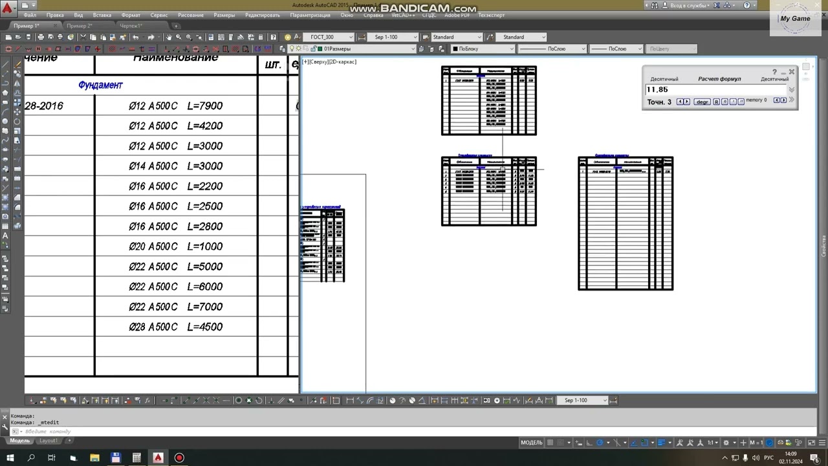Click the dimension style icon before Sep 1-100

[x=362, y=37]
